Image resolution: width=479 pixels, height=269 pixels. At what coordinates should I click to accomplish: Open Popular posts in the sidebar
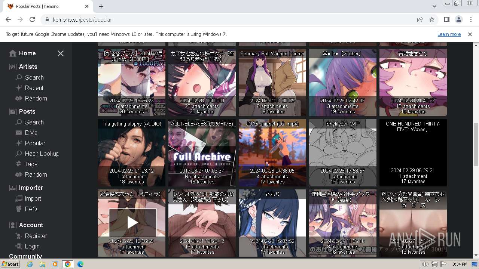pos(30,143)
